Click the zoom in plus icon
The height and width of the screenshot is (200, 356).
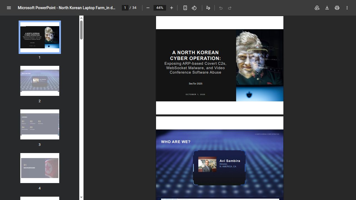pos(172,8)
